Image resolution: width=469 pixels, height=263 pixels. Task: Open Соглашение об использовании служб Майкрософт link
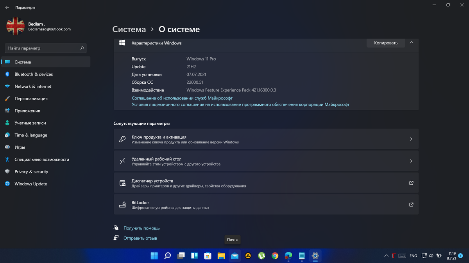pos(182,98)
